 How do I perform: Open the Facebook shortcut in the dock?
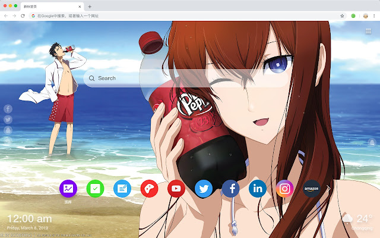click(230, 189)
